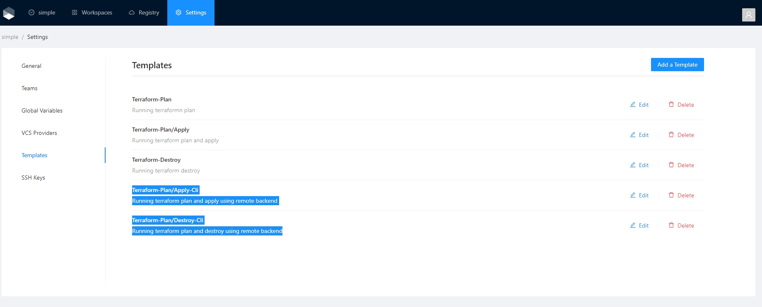Click the pencil icon for Terraform-Plan
Viewport: 762px width, 307px height.
point(633,105)
